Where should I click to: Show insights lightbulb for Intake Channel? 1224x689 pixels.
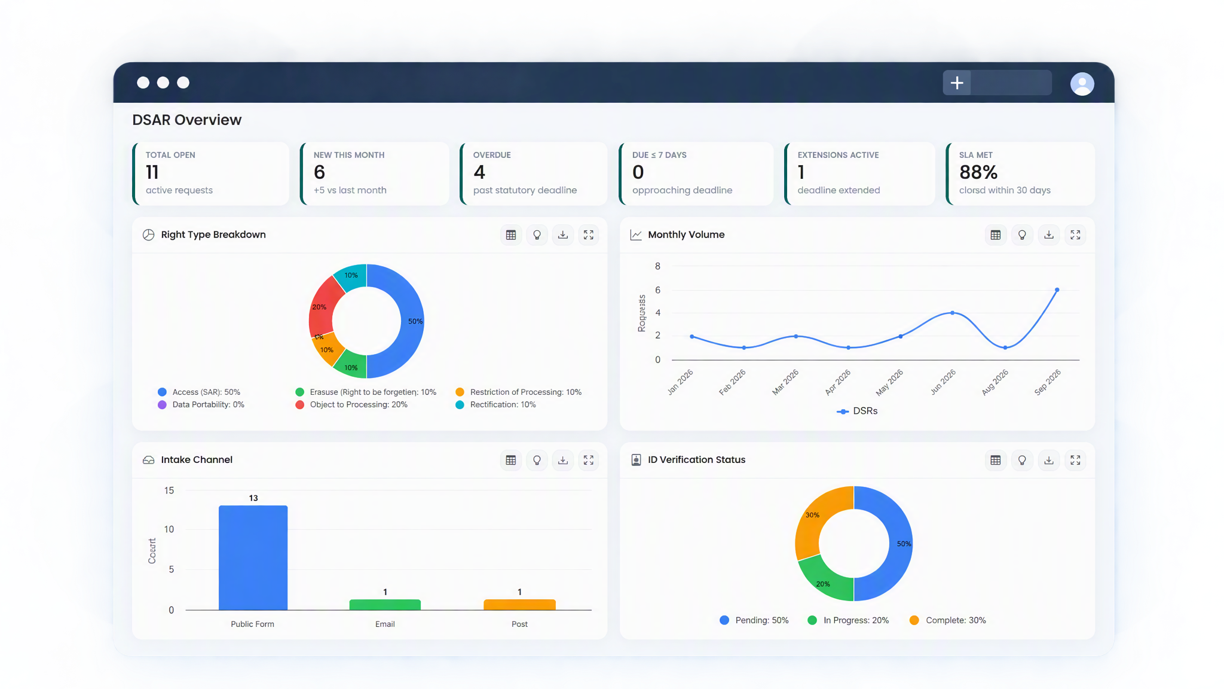[537, 460]
